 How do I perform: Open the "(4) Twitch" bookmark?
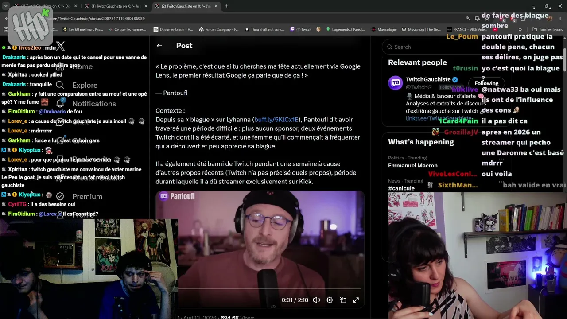pos(301,30)
